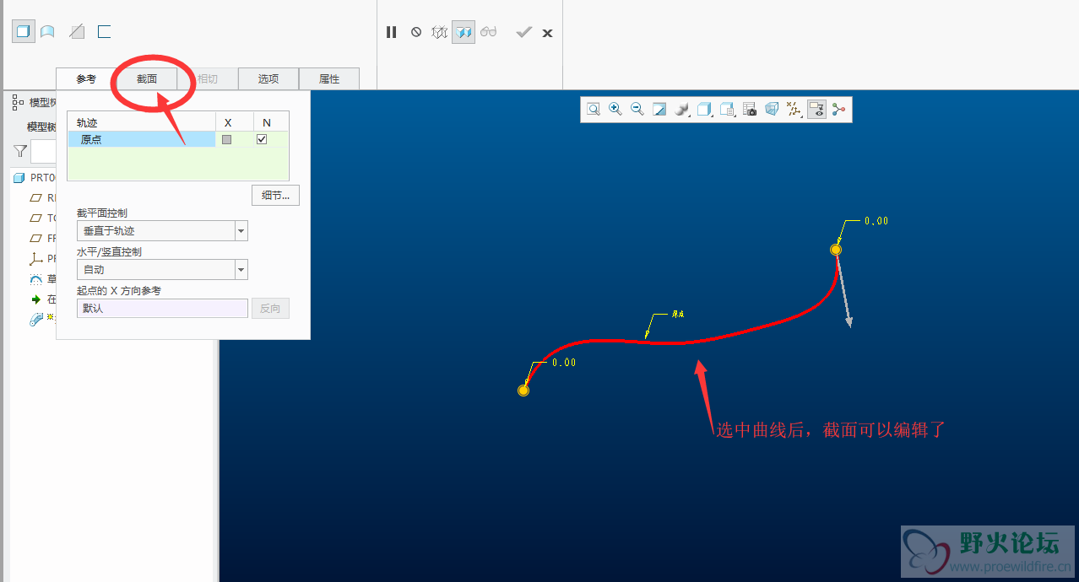This screenshot has height=582, width=1079.
Task: Click the right trajectory endpoint handle
Action: 836,250
